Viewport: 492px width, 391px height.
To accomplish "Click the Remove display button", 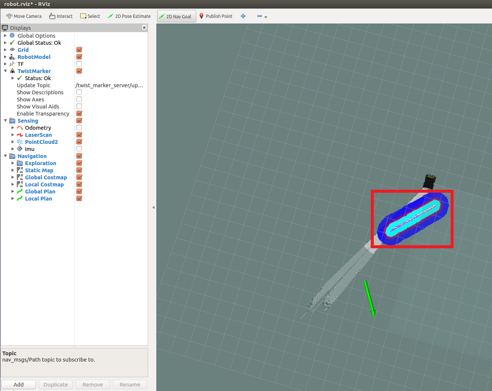I will 93,384.
